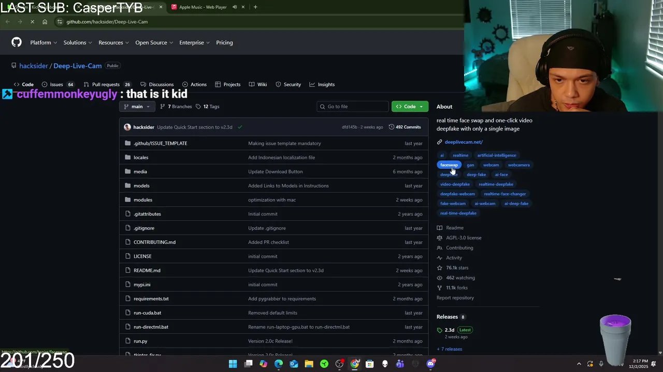The height and width of the screenshot is (372, 663).
Task: Click Pricing in the header
Action: click(224, 42)
